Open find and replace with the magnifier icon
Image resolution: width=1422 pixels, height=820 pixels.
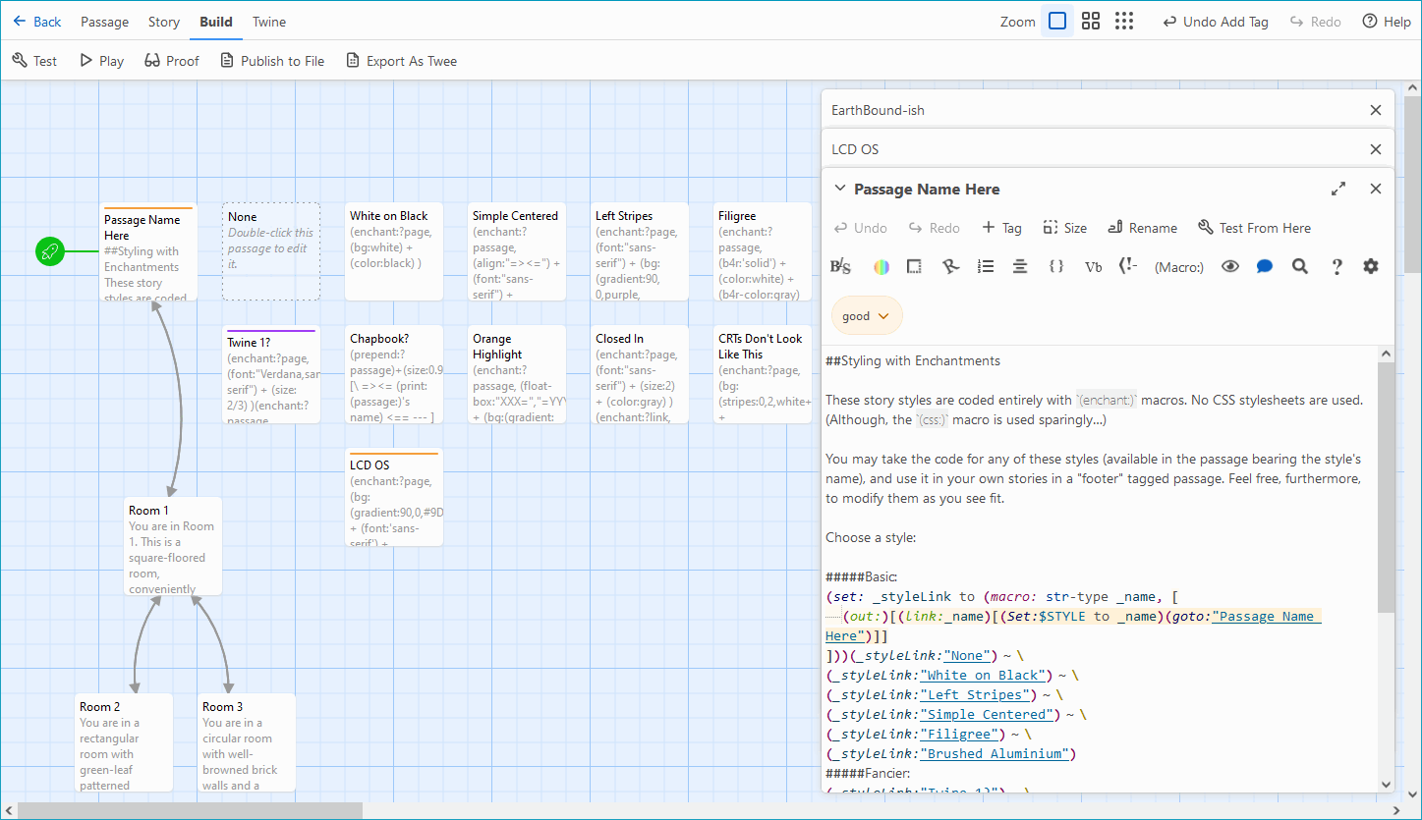(1299, 265)
